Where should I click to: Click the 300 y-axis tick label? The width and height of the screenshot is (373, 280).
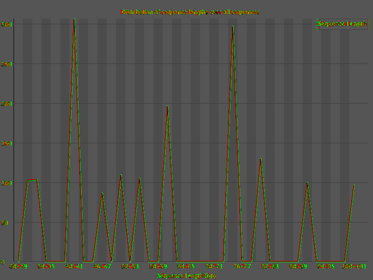[x=6, y=24]
